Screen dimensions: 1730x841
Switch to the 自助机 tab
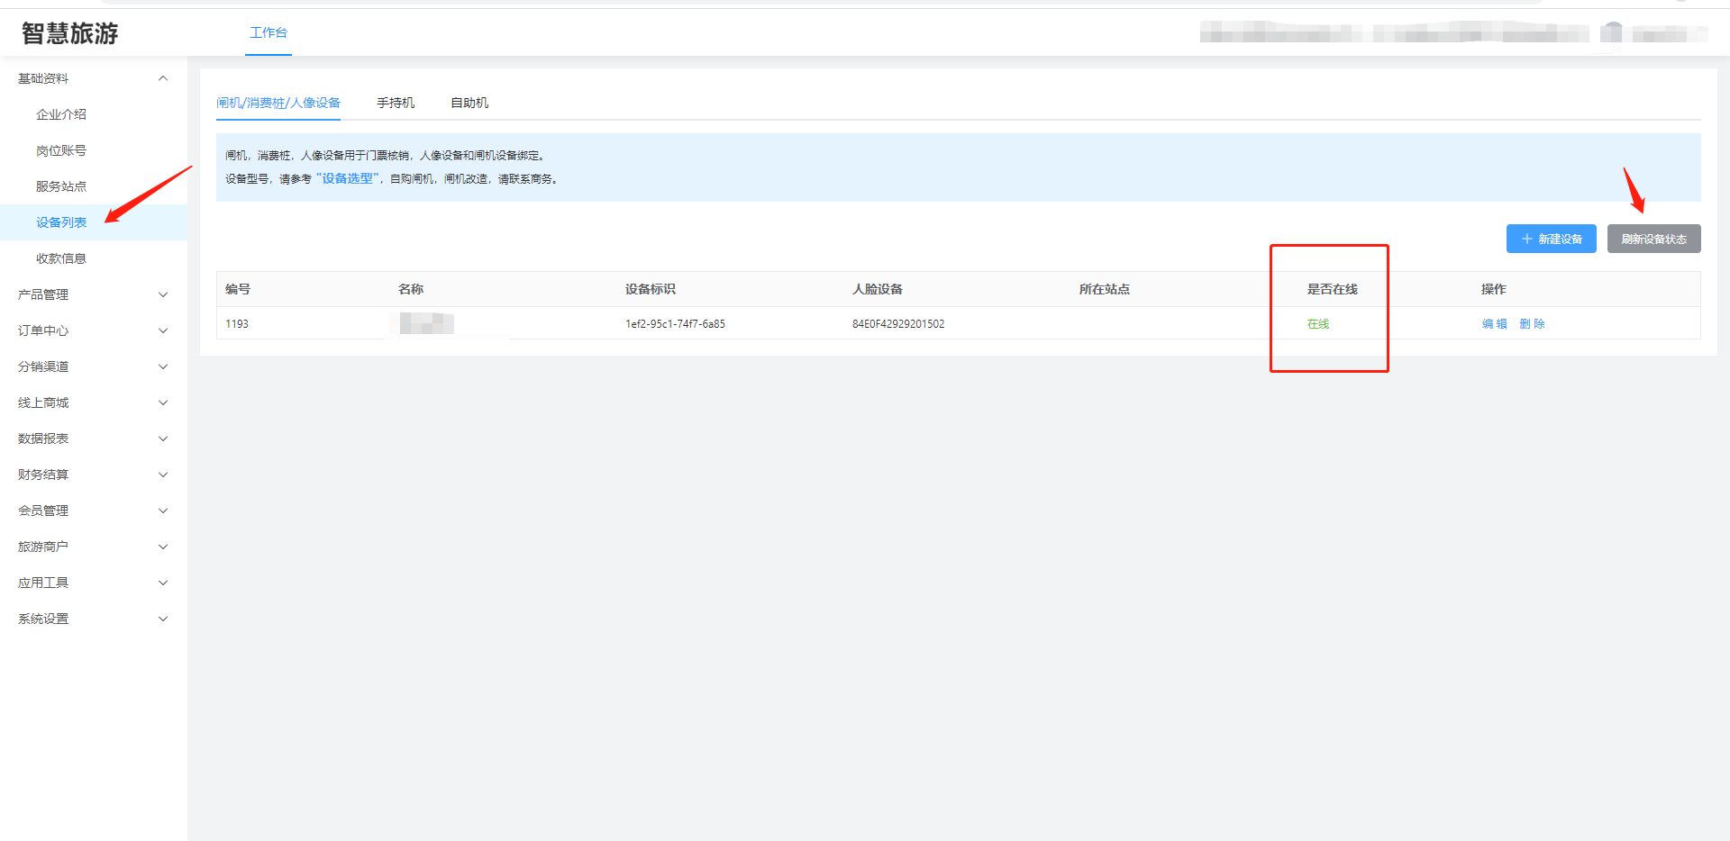pos(469,103)
